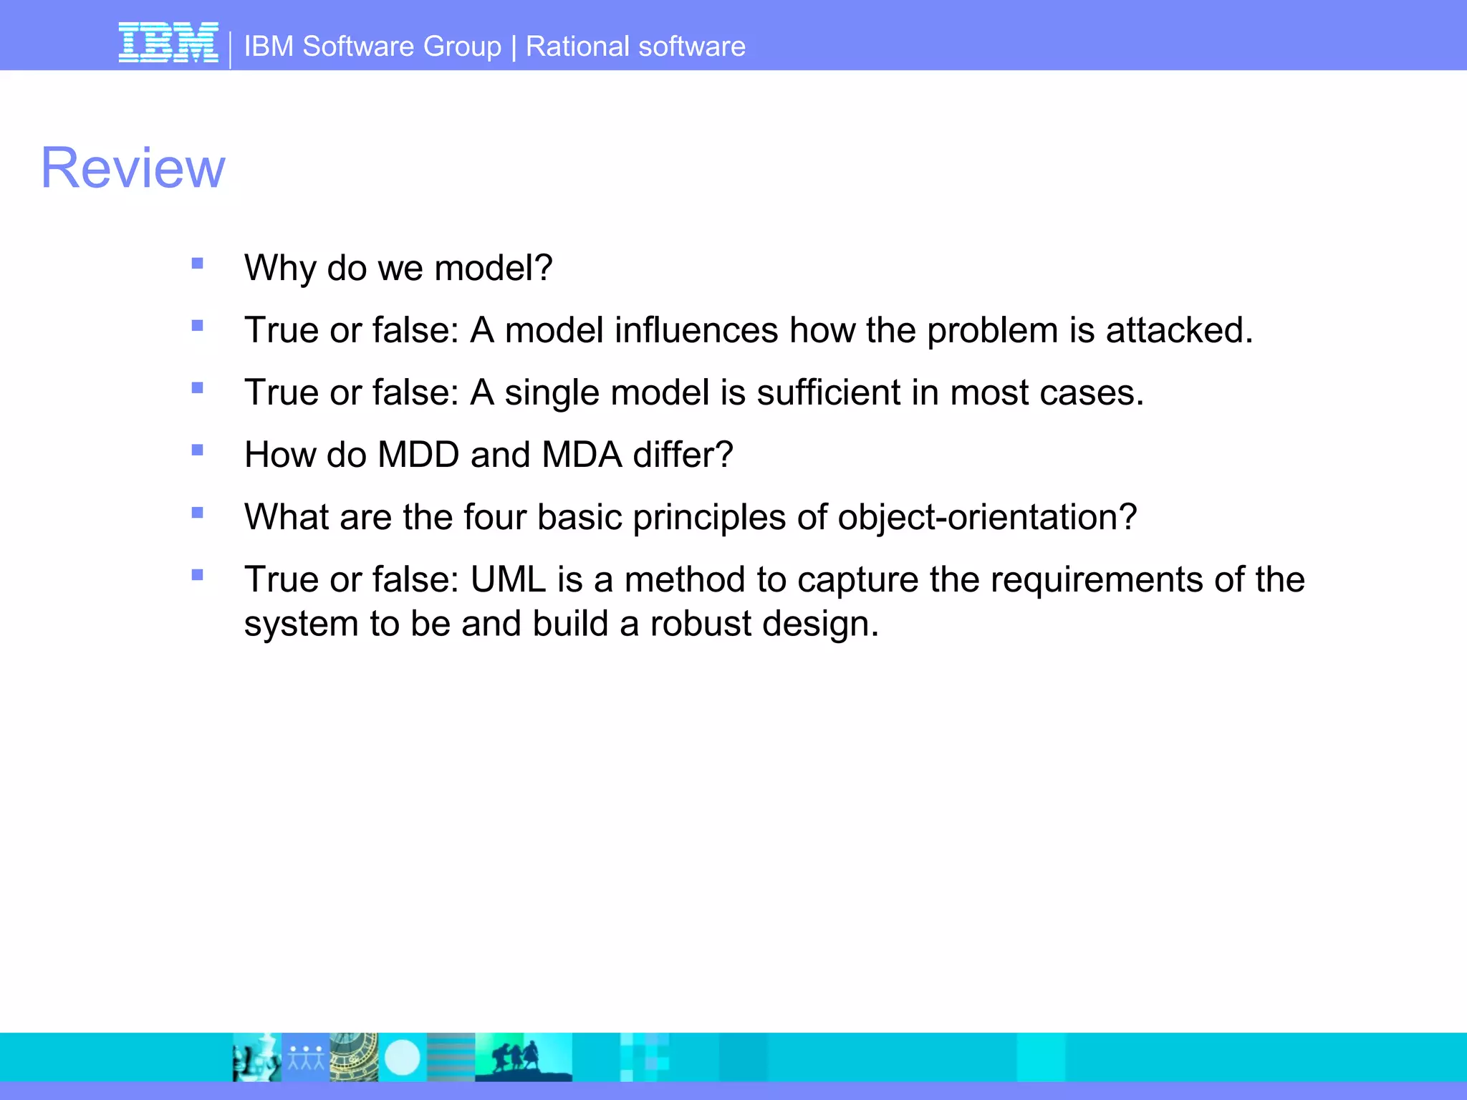Click 'A single model is sufficient in most cases' line

(x=694, y=392)
